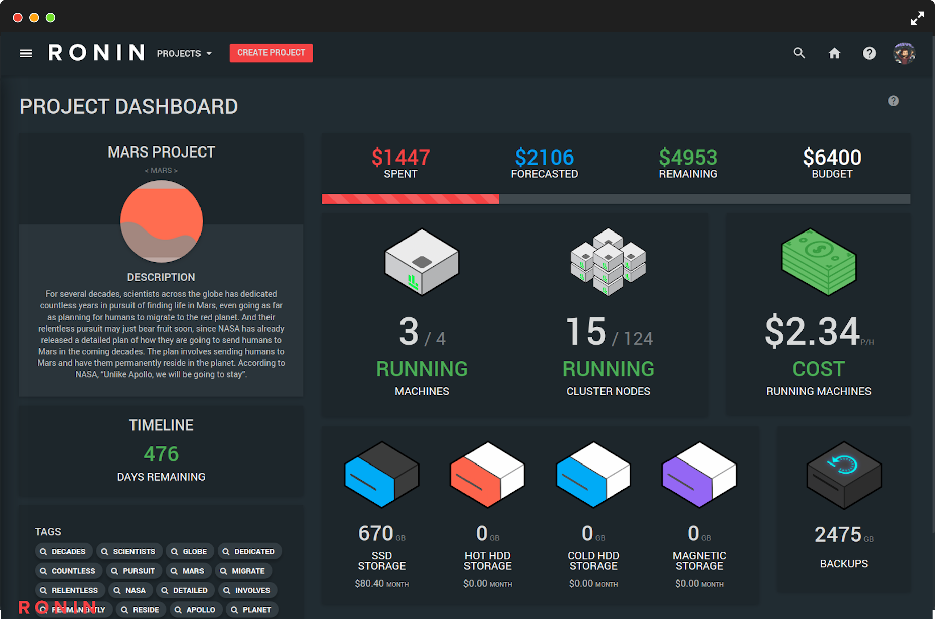Open the user profile avatar
Image resolution: width=935 pixels, height=619 pixels.
pos(904,53)
